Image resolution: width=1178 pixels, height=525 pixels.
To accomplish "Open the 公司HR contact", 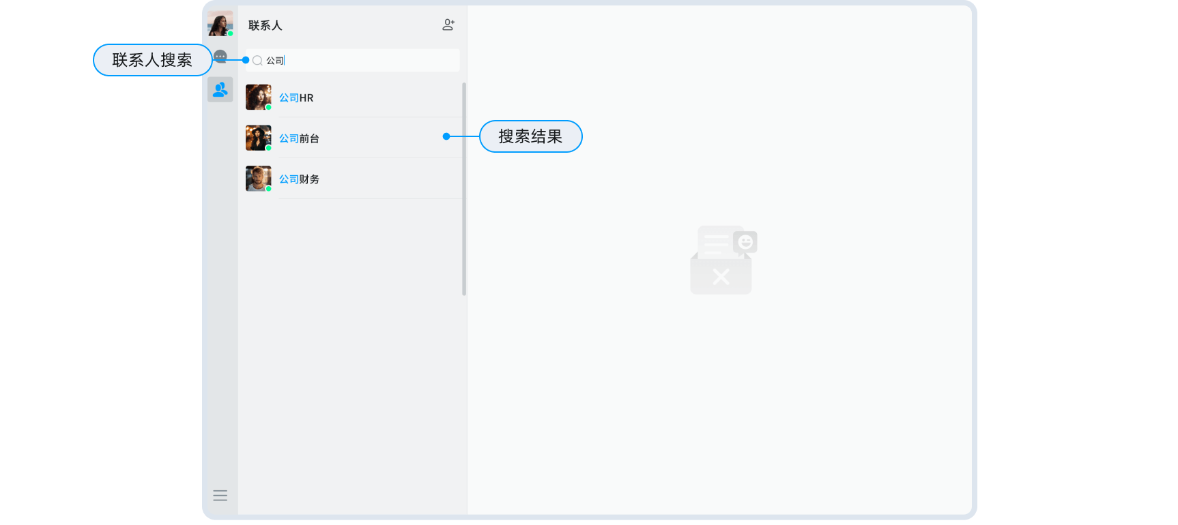I will [352, 97].
